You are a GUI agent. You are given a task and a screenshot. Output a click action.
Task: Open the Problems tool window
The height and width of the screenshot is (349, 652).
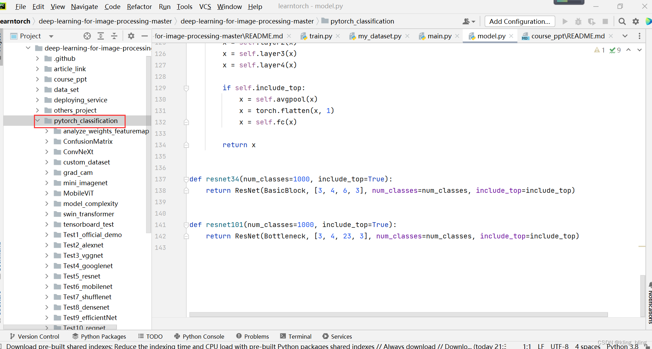pos(252,337)
